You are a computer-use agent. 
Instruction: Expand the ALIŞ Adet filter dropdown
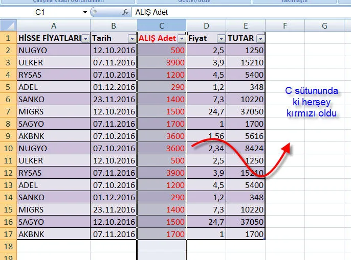182,38
